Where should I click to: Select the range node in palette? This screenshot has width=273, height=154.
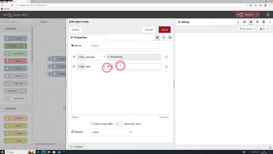click(x=16, y=141)
